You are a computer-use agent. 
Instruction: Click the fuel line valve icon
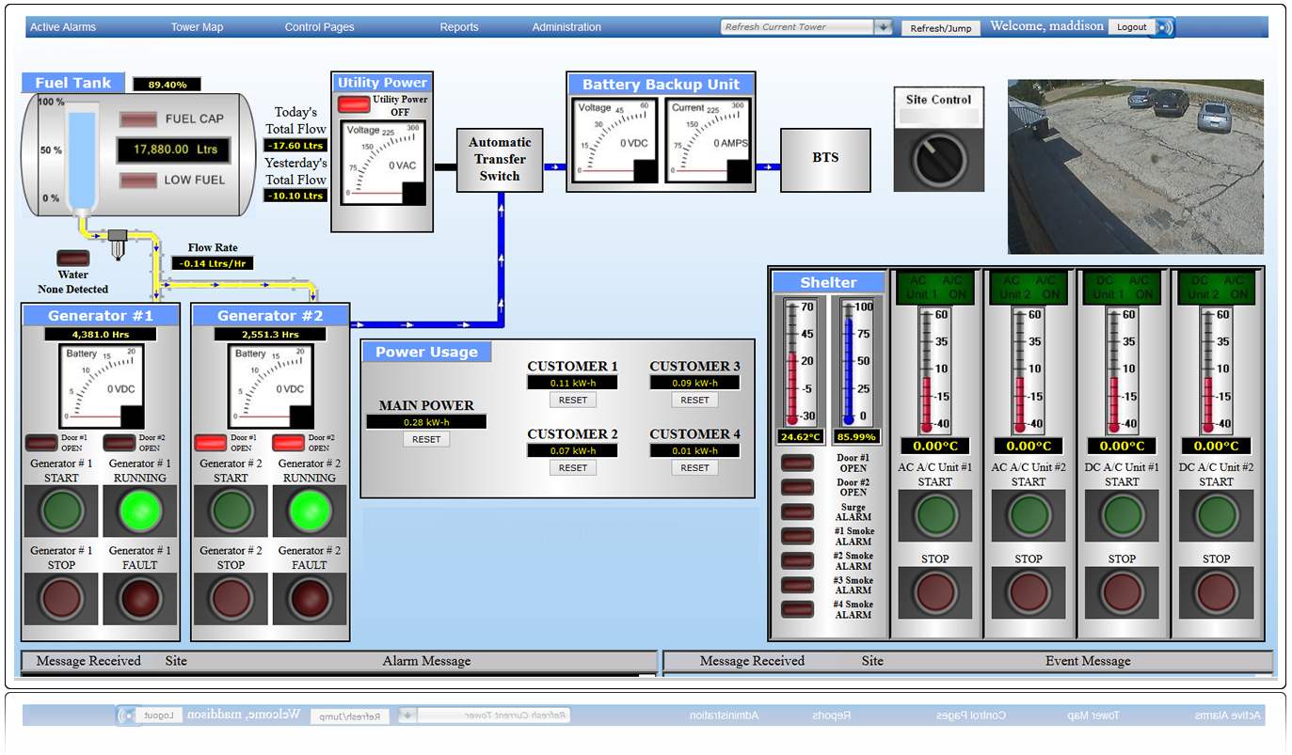tap(118, 243)
